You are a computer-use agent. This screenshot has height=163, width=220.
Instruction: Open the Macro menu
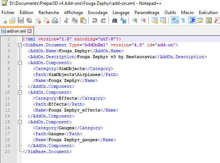coord(187,13)
